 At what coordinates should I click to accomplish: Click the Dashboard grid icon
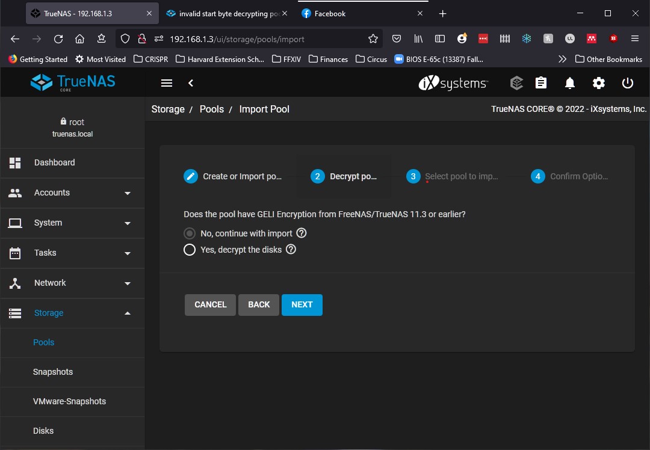click(x=15, y=163)
